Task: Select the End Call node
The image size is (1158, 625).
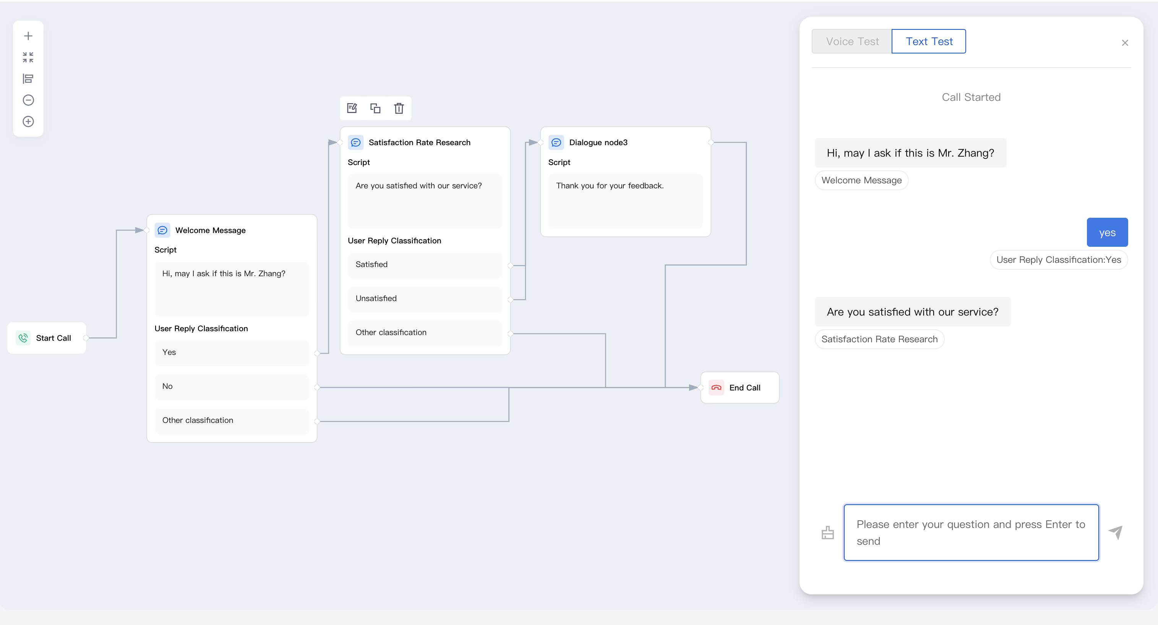Action: point(740,387)
